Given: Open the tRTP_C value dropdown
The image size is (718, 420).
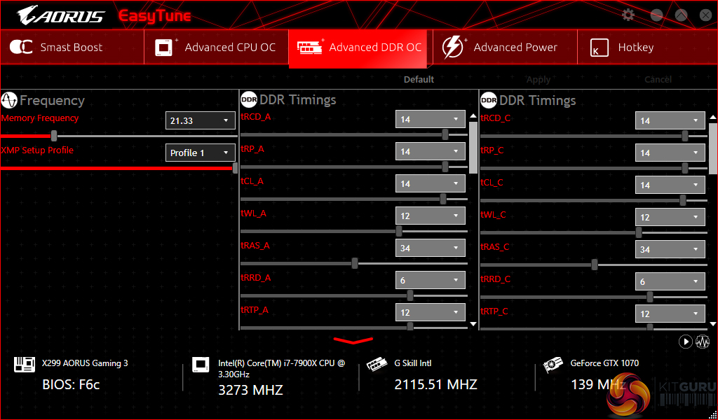Looking at the screenshot, I should (670, 314).
